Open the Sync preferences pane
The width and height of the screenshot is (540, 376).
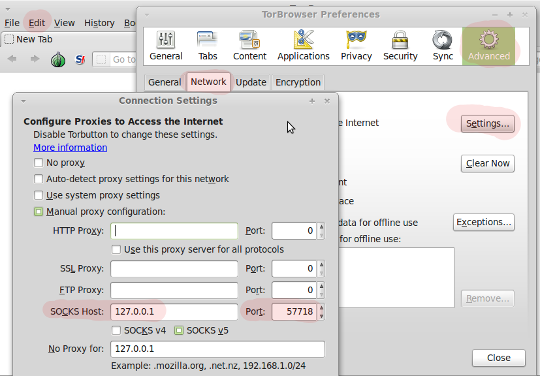[x=443, y=46]
